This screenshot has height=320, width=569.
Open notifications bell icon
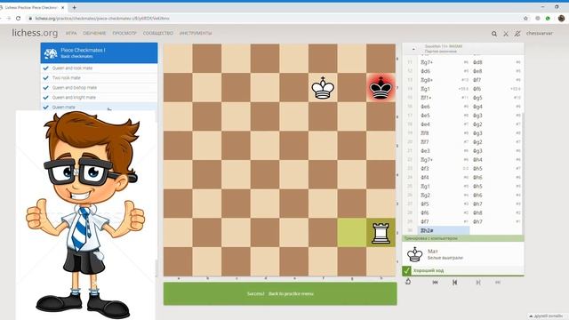click(517, 34)
